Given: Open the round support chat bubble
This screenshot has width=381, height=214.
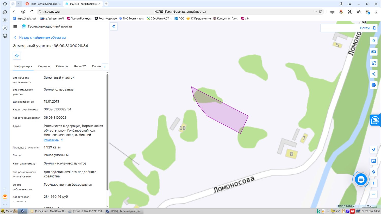Looking at the screenshot, I should tap(361, 180).
